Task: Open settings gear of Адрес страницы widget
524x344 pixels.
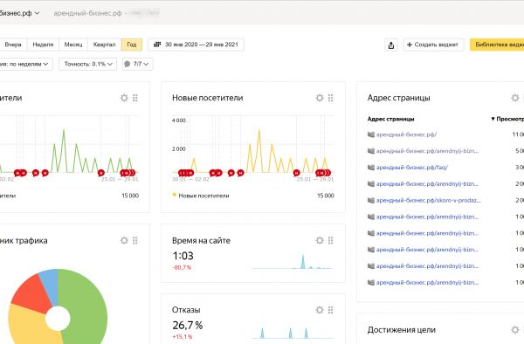Action: (x=515, y=98)
